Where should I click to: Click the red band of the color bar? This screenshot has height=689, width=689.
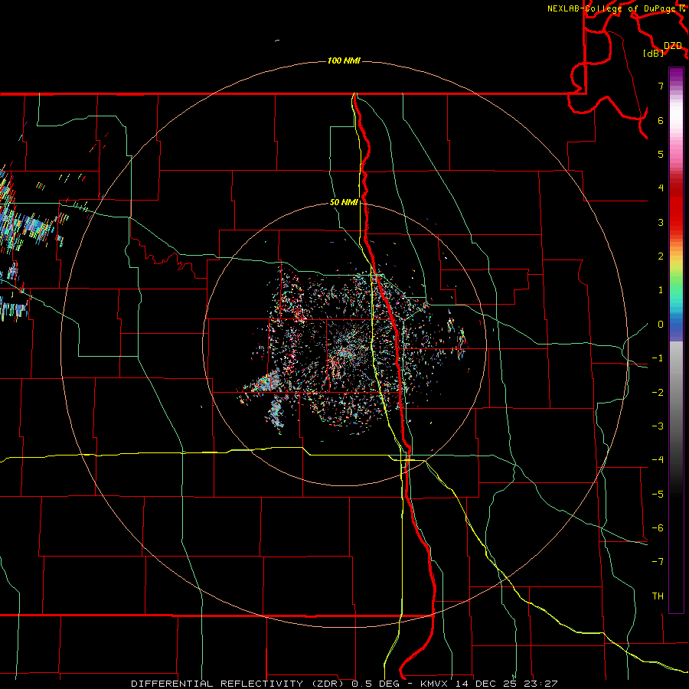click(676, 207)
